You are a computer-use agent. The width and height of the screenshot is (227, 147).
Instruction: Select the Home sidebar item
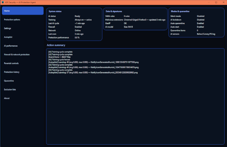pyautogui.click(x=23, y=11)
